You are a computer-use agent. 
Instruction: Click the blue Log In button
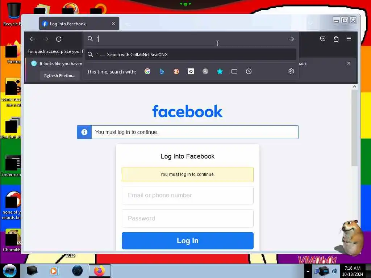coord(188,241)
